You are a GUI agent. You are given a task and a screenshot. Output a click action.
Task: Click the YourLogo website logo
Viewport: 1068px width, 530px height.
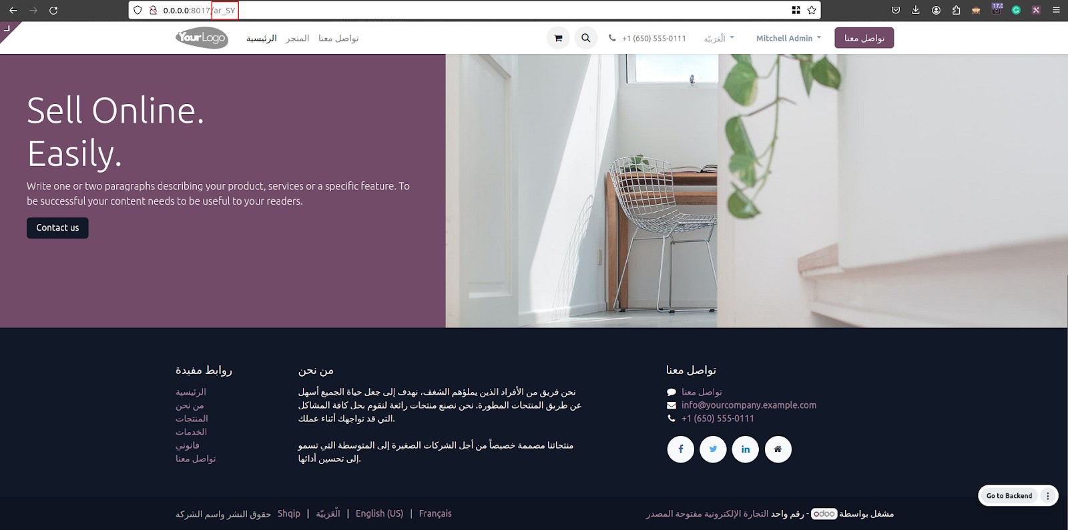click(202, 38)
